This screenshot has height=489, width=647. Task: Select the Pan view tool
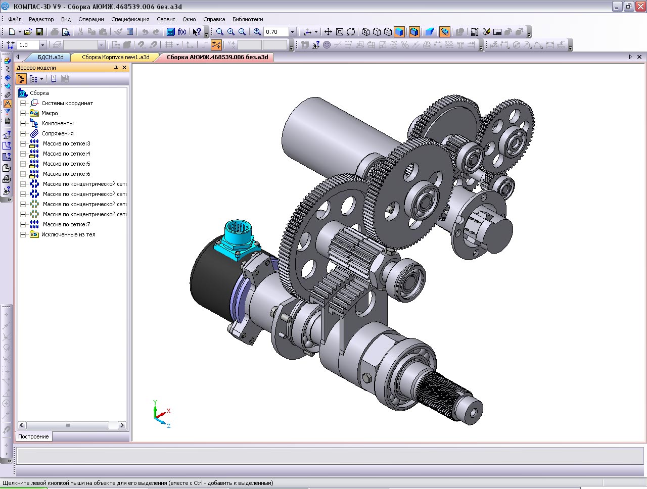[328, 32]
